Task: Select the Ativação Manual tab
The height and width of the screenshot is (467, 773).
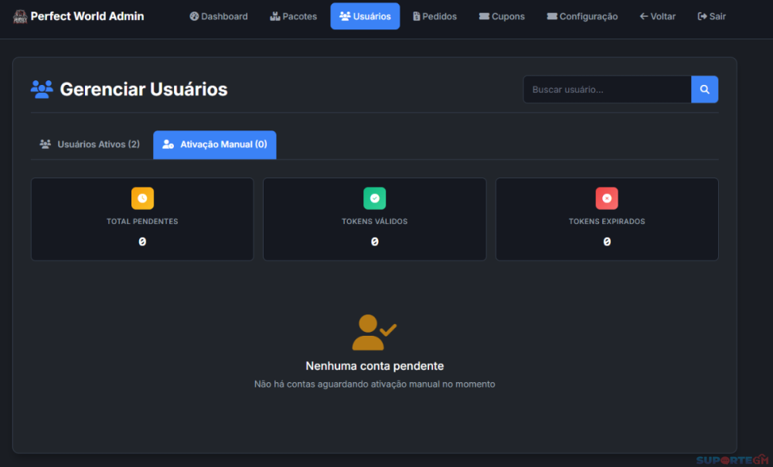Action: point(214,144)
